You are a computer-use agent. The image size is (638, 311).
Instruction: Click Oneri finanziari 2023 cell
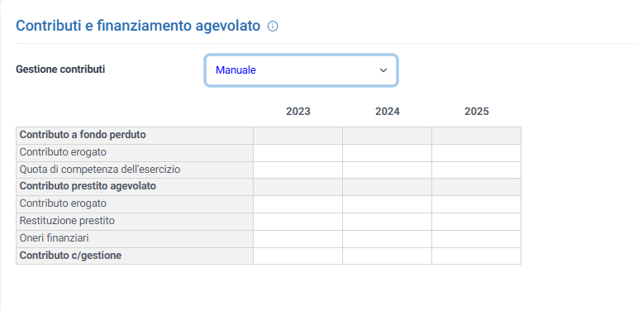click(298, 239)
